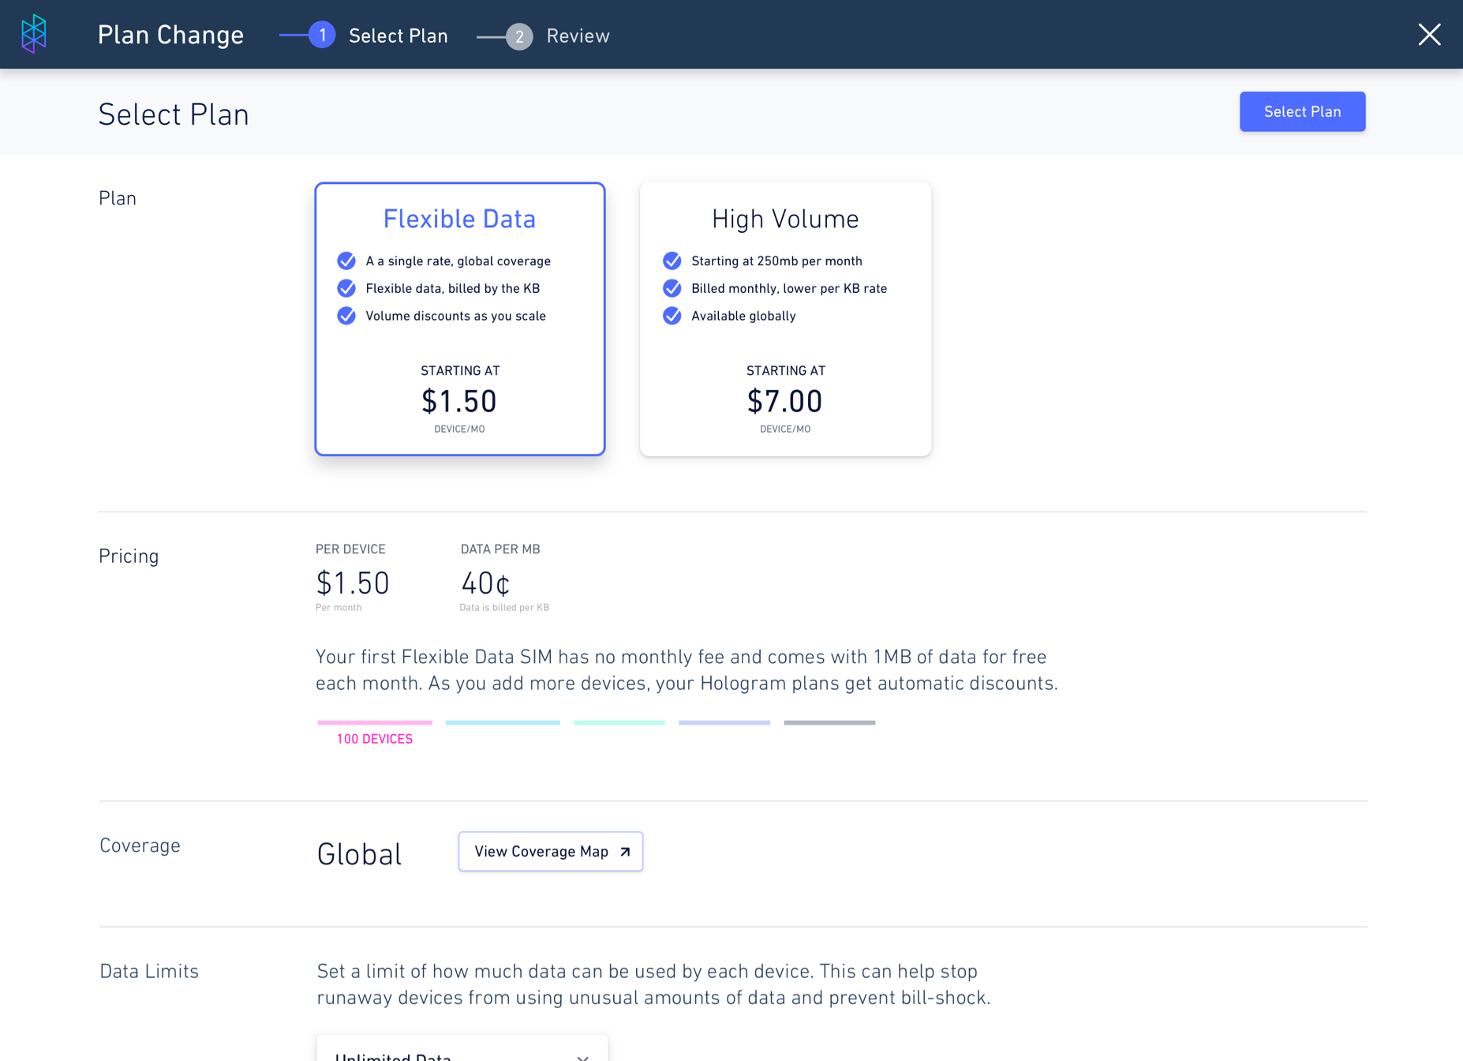Screen dimensions: 1463x1061
Task: Click the Review step label
Action: pos(578,36)
